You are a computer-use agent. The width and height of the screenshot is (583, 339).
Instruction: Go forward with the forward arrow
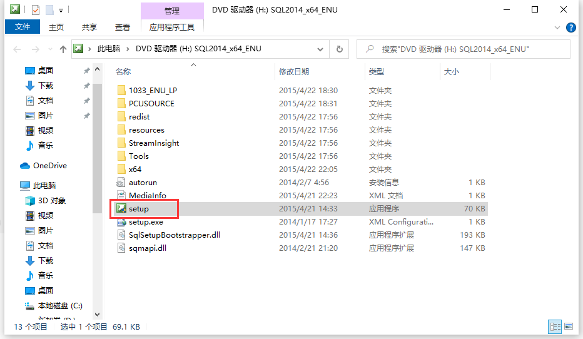click(35, 49)
